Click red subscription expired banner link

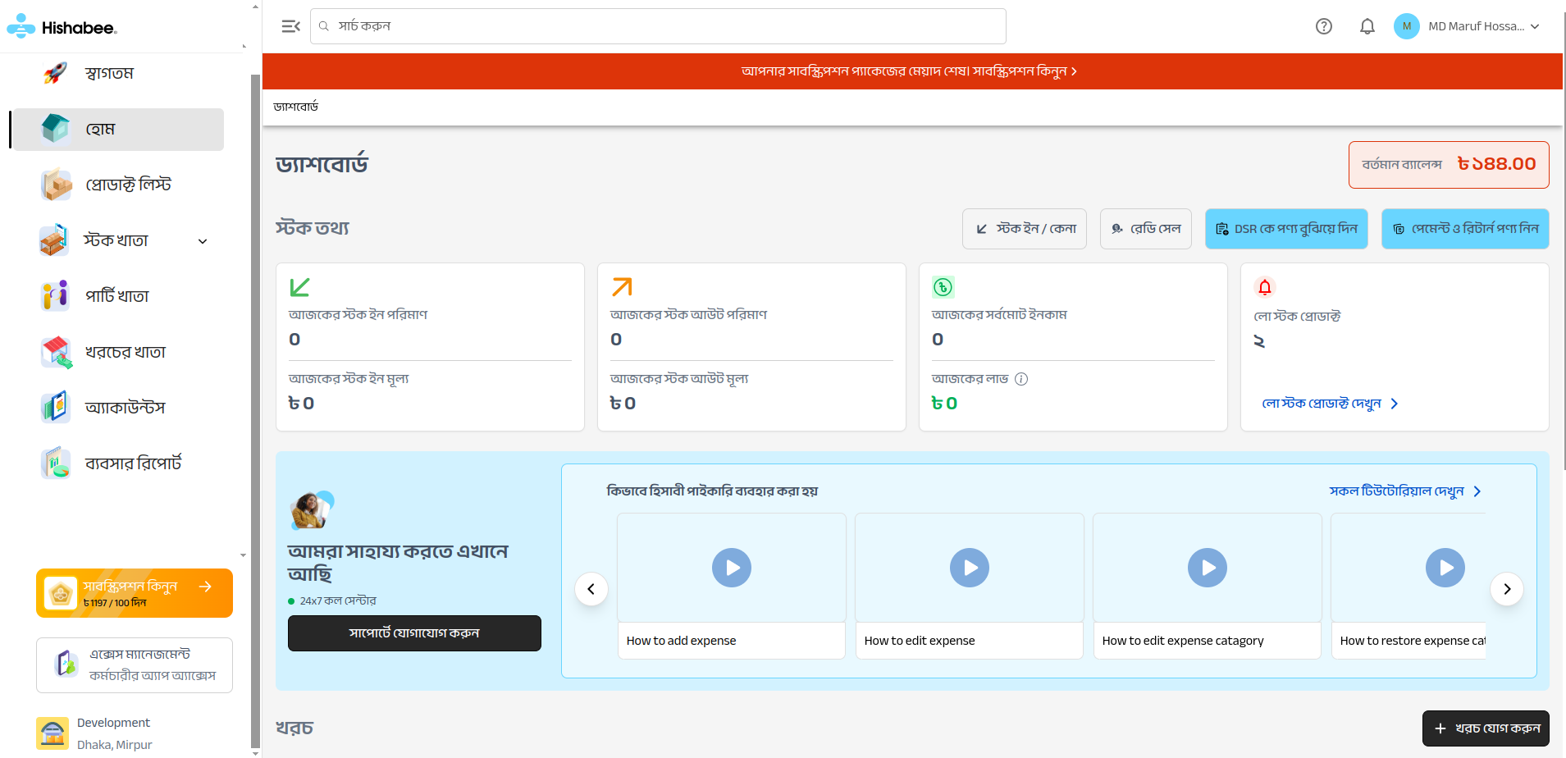[x=909, y=71]
